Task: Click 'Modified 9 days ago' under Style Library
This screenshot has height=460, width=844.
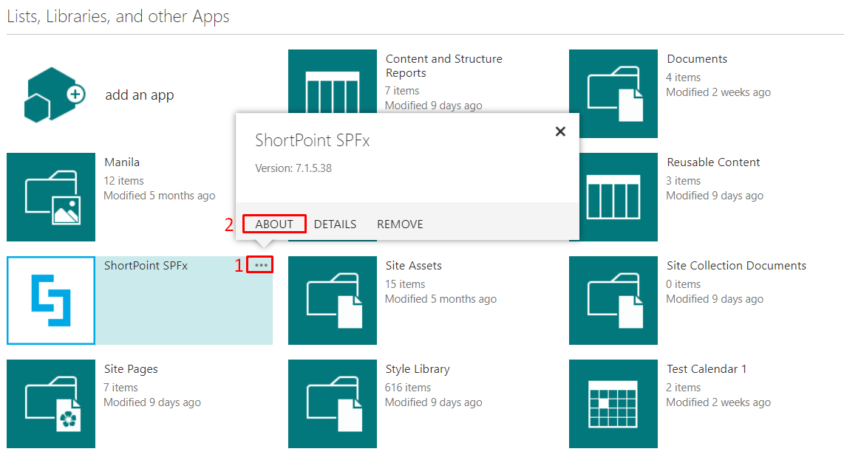Action: coord(434,402)
